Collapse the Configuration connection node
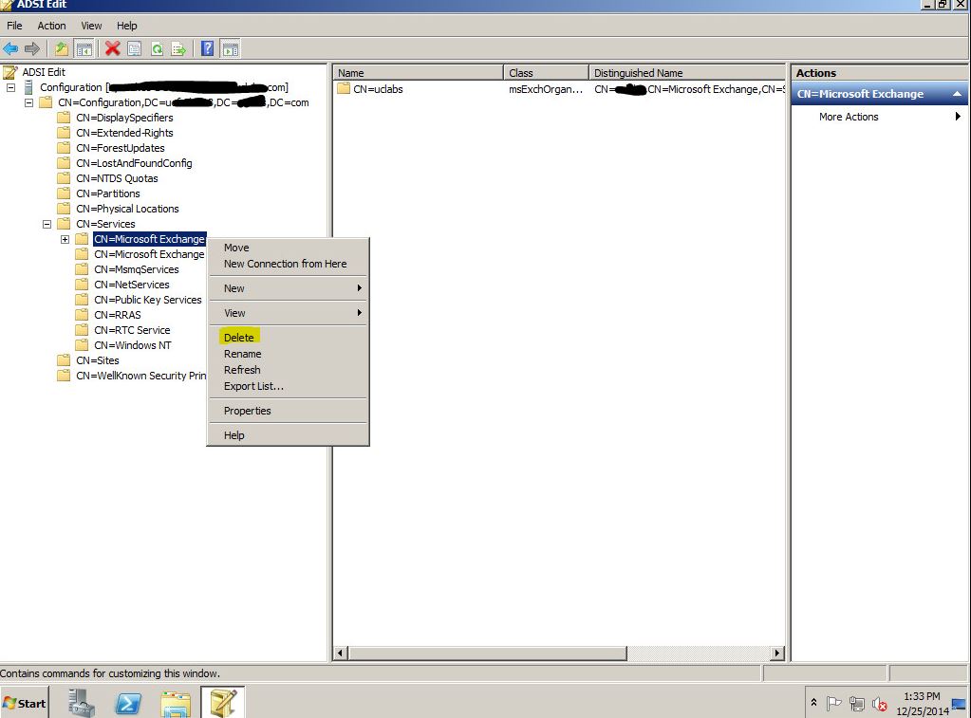 pyautogui.click(x=11, y=87)
